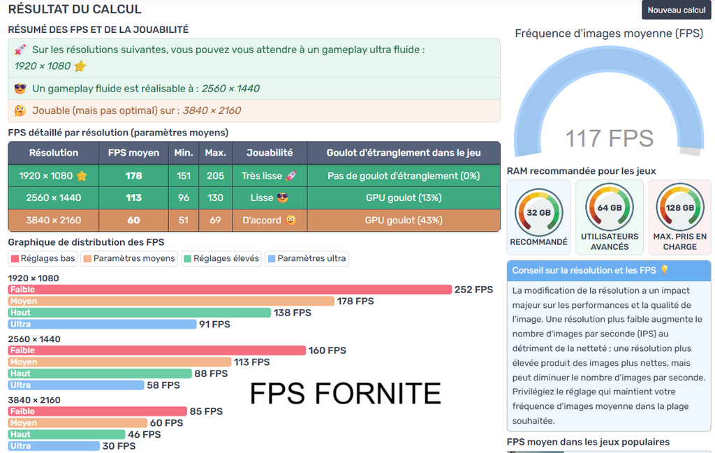Click the Résolution column header
Viewport: 715px width, 453px height.
(x=54, y=153)
